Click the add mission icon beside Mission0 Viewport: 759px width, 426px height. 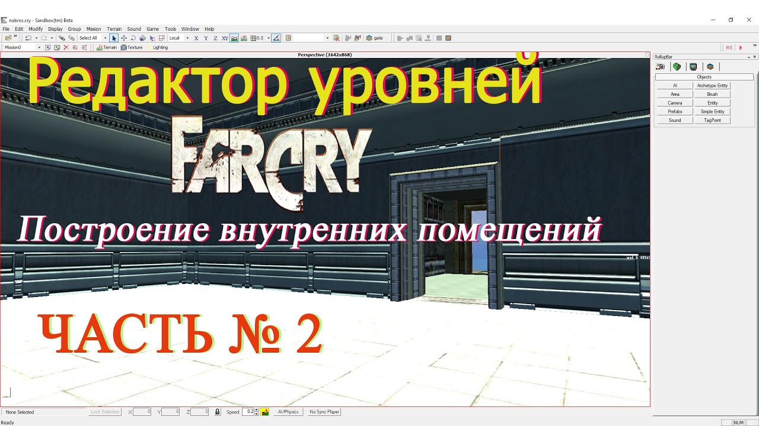point(48,47)
